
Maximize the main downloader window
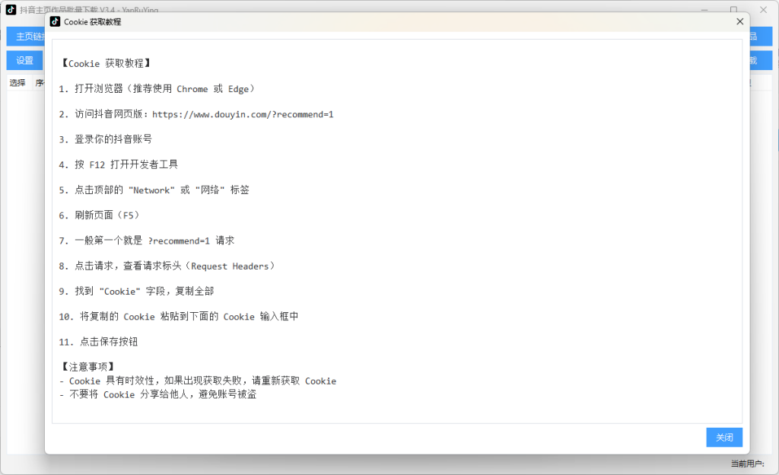(733, 10)
